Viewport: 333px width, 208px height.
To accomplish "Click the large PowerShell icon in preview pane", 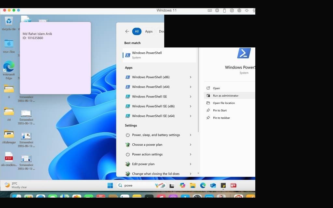I will point(244,53).
